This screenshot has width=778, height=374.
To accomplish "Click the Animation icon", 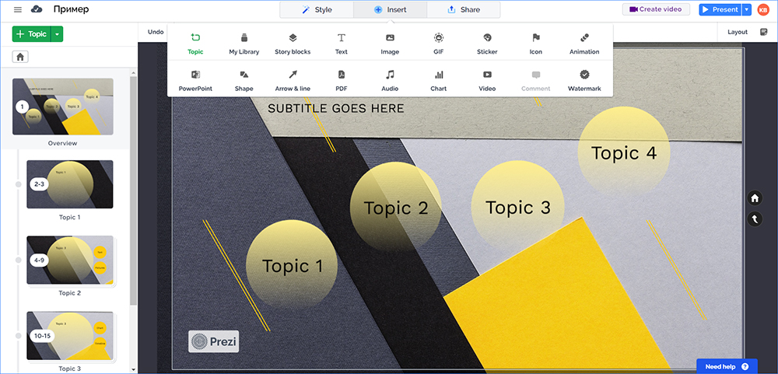I will point(584,43).
